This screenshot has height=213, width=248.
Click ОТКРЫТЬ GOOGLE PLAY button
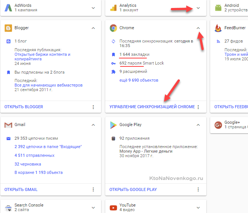pyautogui.click(x=133, y=189)
